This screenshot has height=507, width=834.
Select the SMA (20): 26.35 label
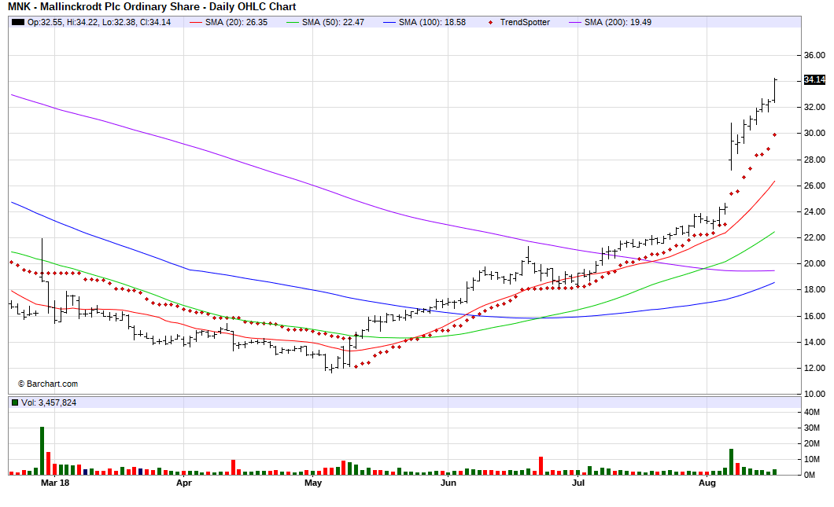tap(236, 22)
